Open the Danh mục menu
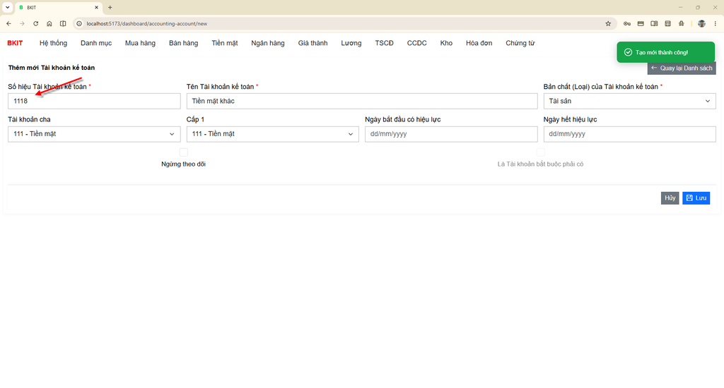The width and height of the screenshot is (724, 388). click(96, 43)
